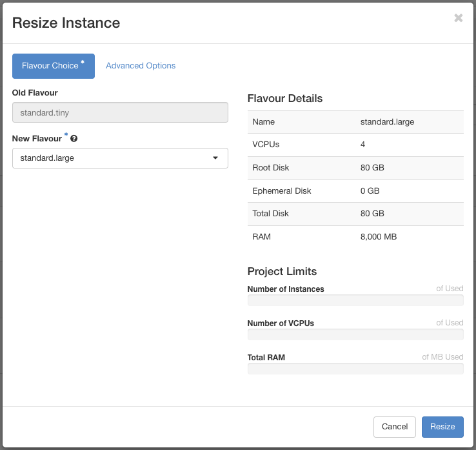Click the New Flavour field label
This screenshot has width=476, height=450.
(x=37, y=139)
